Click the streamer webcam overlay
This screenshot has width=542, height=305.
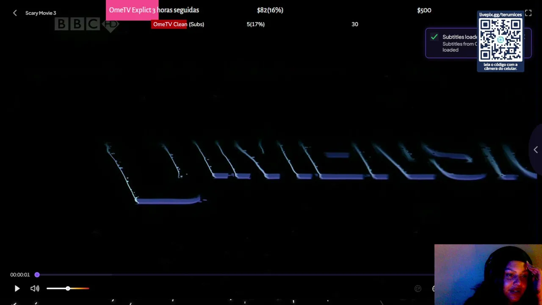pos(488,274)
